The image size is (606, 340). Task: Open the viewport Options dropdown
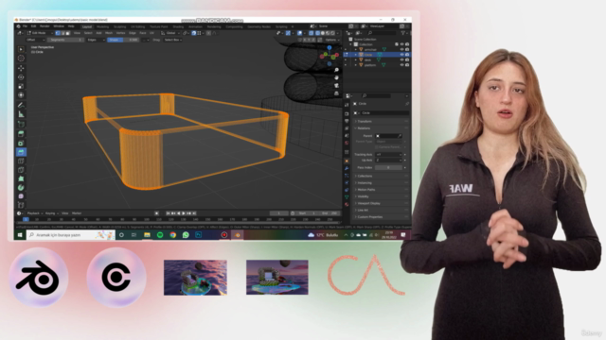point(331,40)
